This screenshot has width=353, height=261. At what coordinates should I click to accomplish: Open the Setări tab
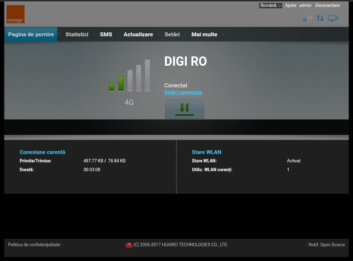pos(172,34)
